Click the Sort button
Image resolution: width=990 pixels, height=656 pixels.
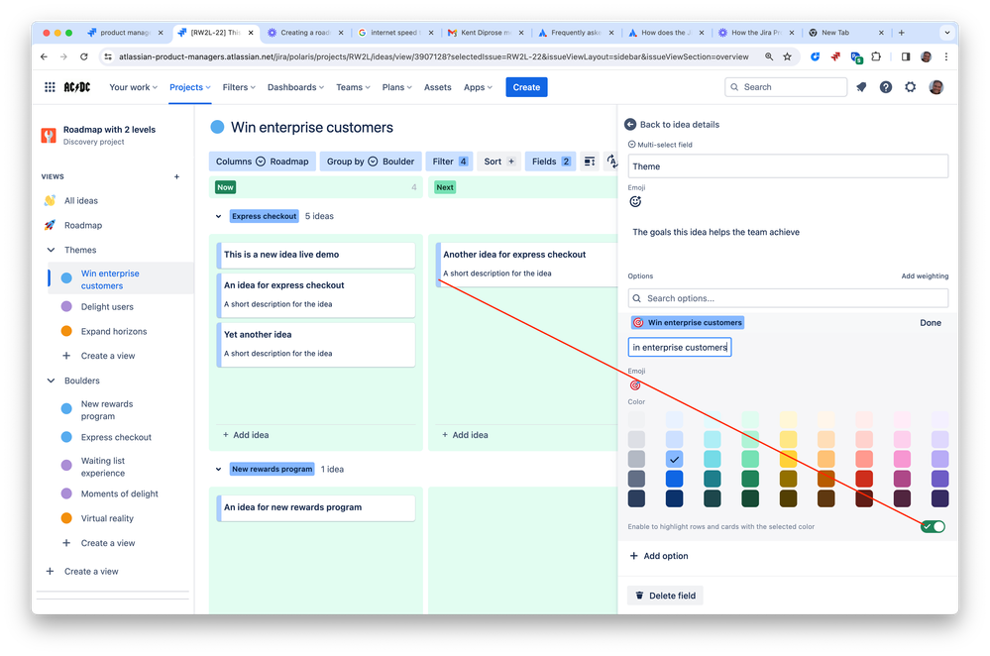pyautogui.click(x=498, y=162)
